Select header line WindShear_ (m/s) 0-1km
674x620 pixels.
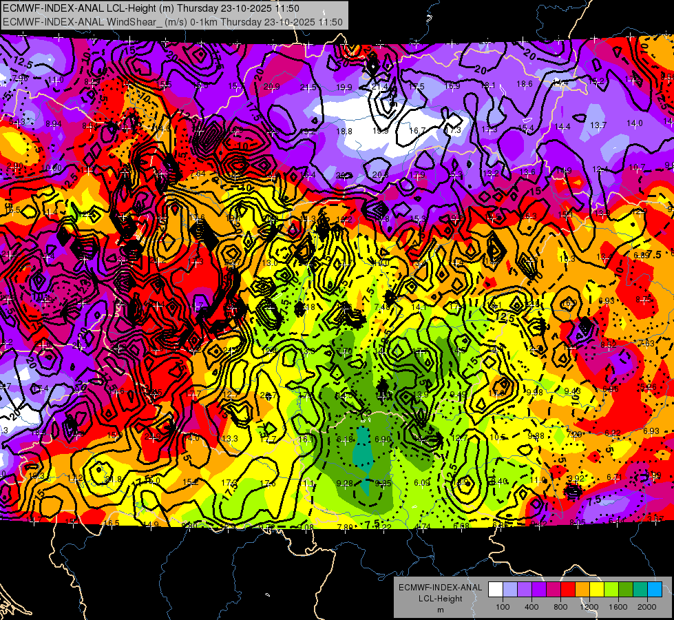tap(173, 22)
